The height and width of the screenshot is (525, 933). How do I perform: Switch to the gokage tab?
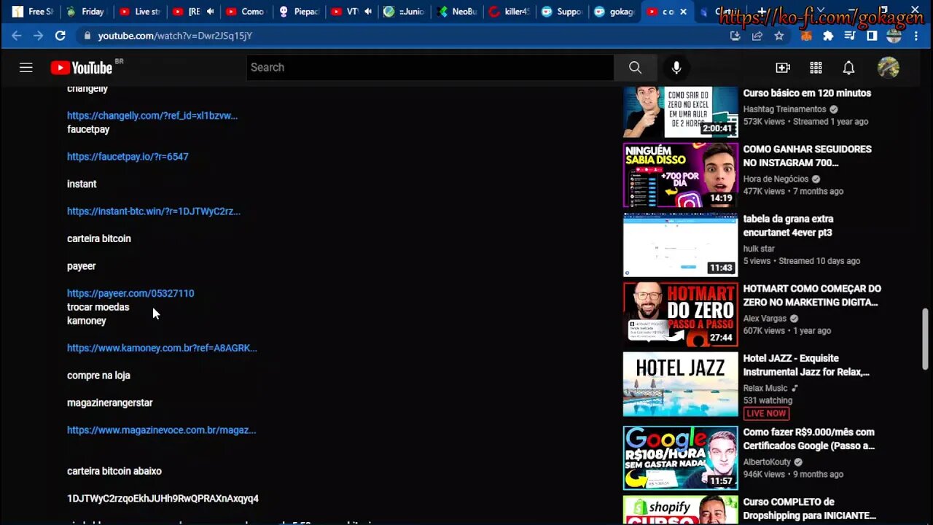614,12
